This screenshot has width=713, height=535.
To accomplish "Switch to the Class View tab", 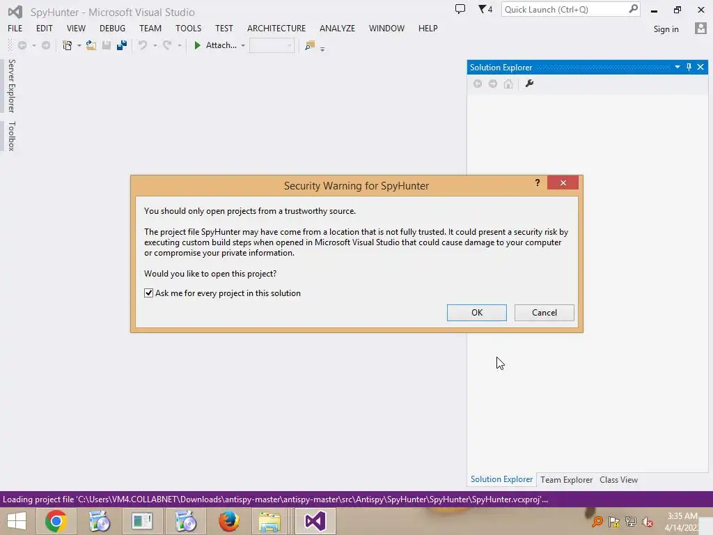I will coord(618,480).
